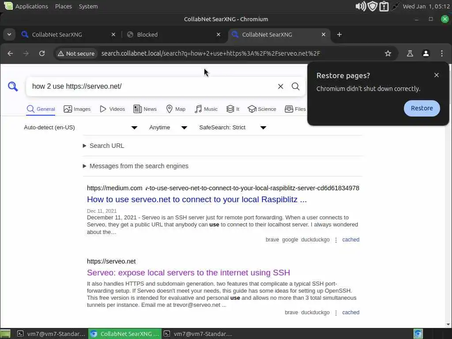Open the Anytime time range dropdown

[168, 128]
